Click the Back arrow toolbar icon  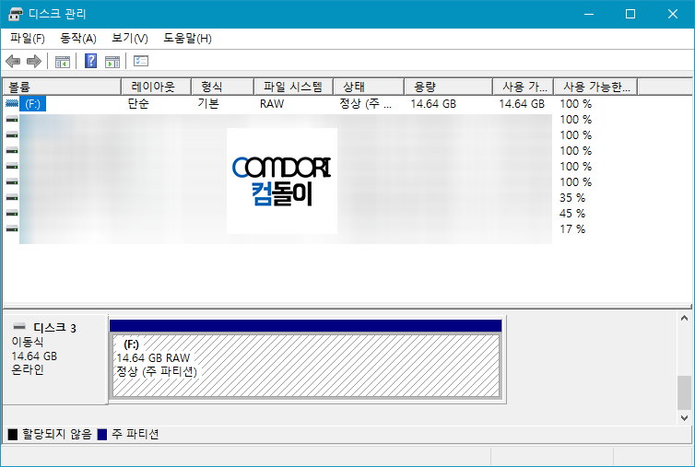[13, 61]
